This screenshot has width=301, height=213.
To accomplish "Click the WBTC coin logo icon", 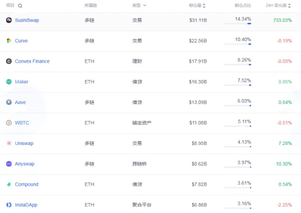I will click(9, 123).
